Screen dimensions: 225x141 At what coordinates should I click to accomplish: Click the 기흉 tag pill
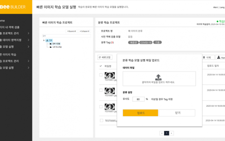click(157, 42)
